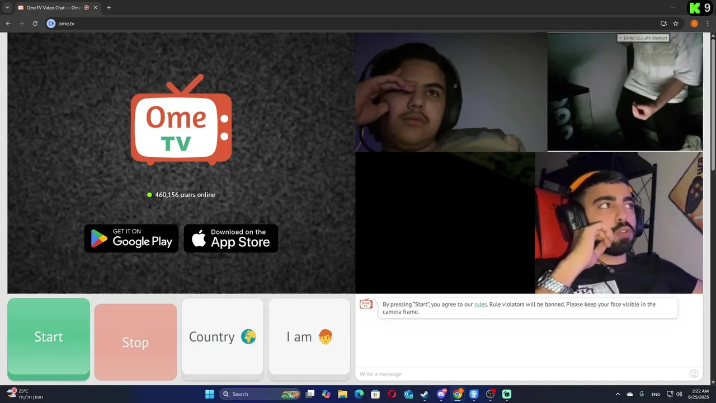Screen dimensions: 716x403
Task: Open the tab search dropdown arrow
Action: [7, 8]
